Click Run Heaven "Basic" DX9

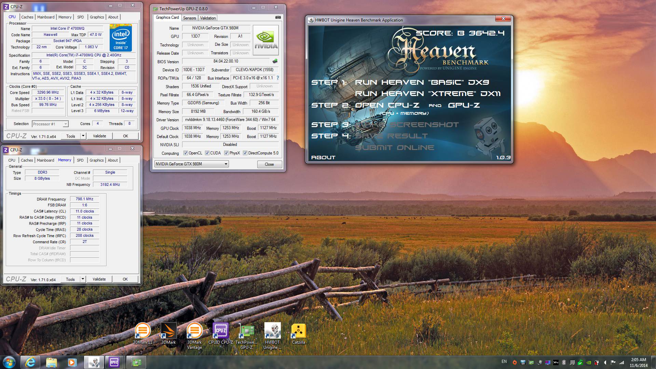(422, 82)
